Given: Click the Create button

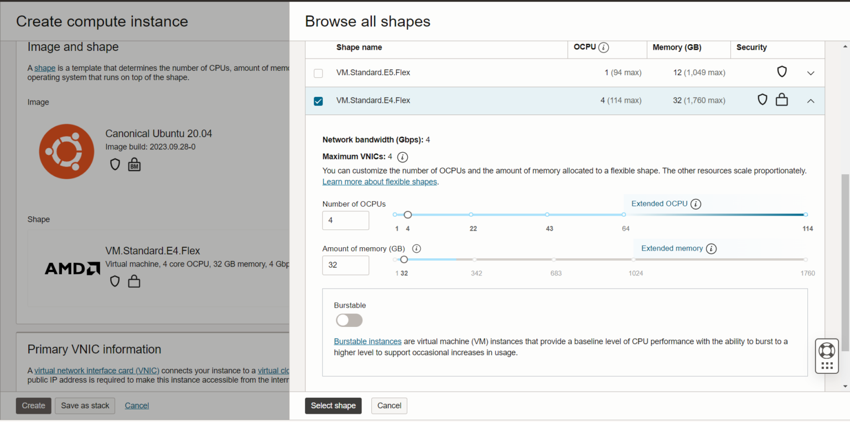Looking at the screenshot, I should tap(33, 406).
